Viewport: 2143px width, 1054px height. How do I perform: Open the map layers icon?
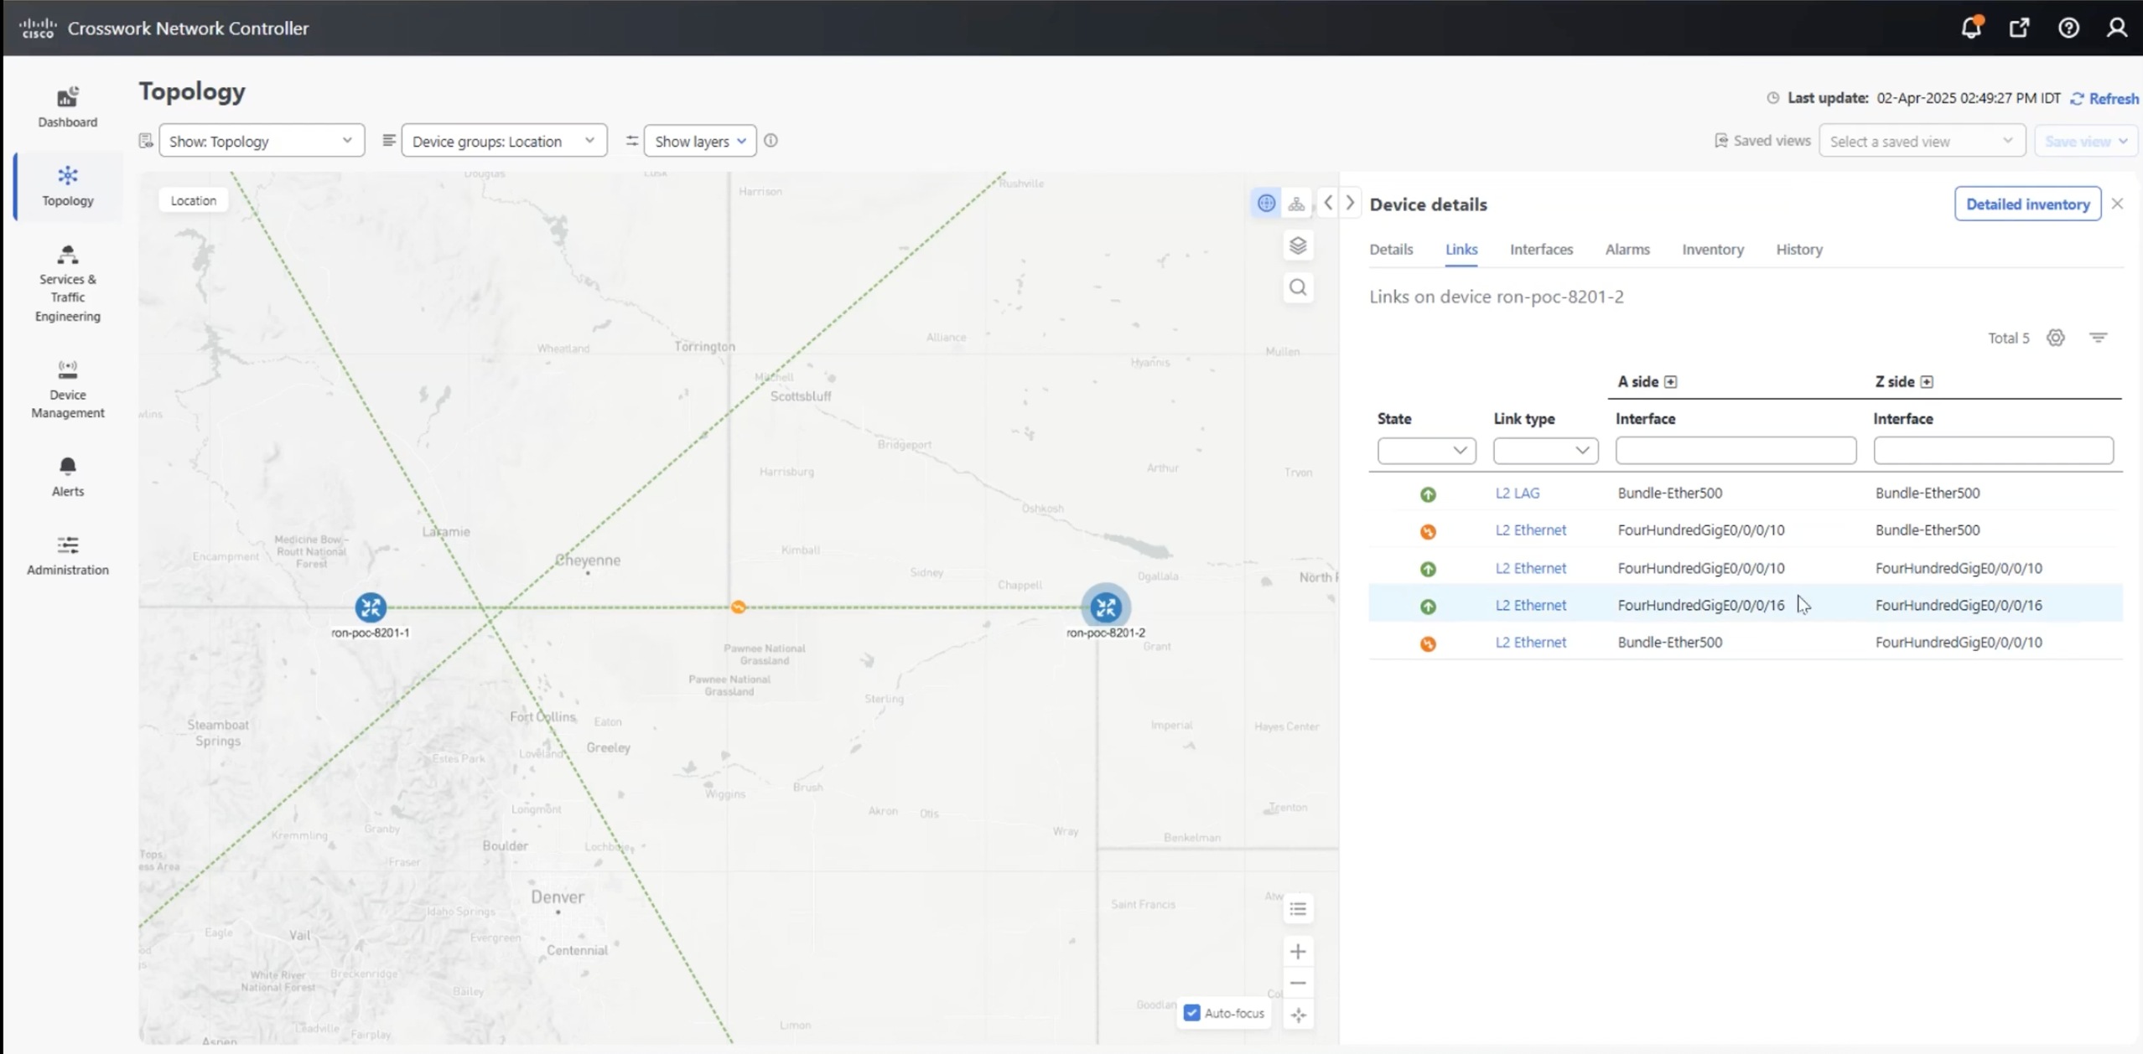tap(1298, 245)
